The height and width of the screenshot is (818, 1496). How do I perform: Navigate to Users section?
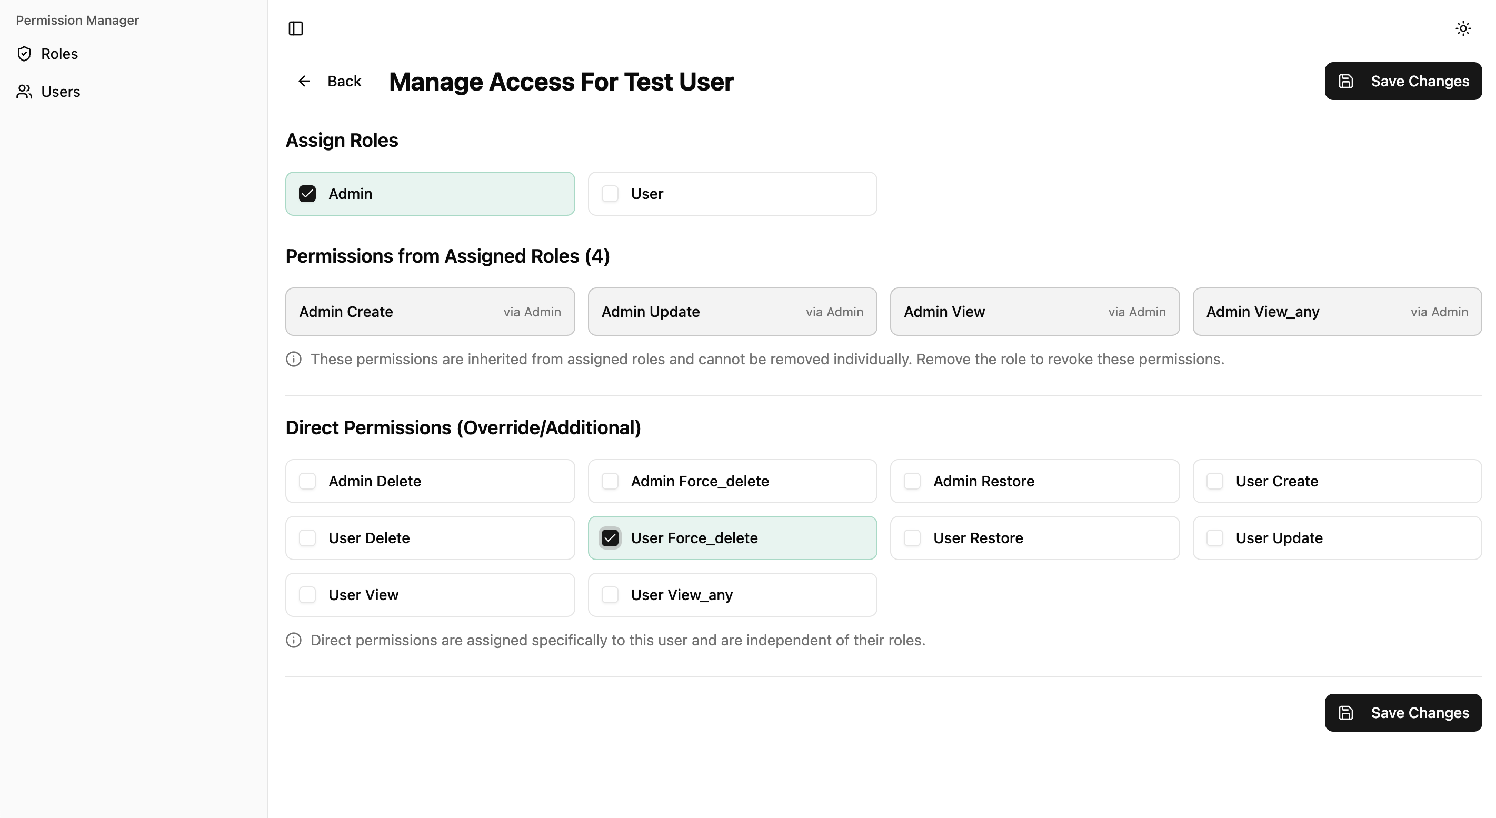tap(61, 91)
